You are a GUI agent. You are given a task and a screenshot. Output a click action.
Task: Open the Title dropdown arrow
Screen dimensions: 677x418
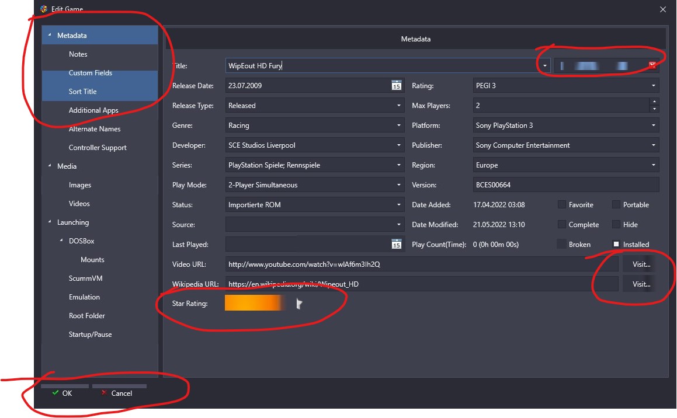pos(545,65)
